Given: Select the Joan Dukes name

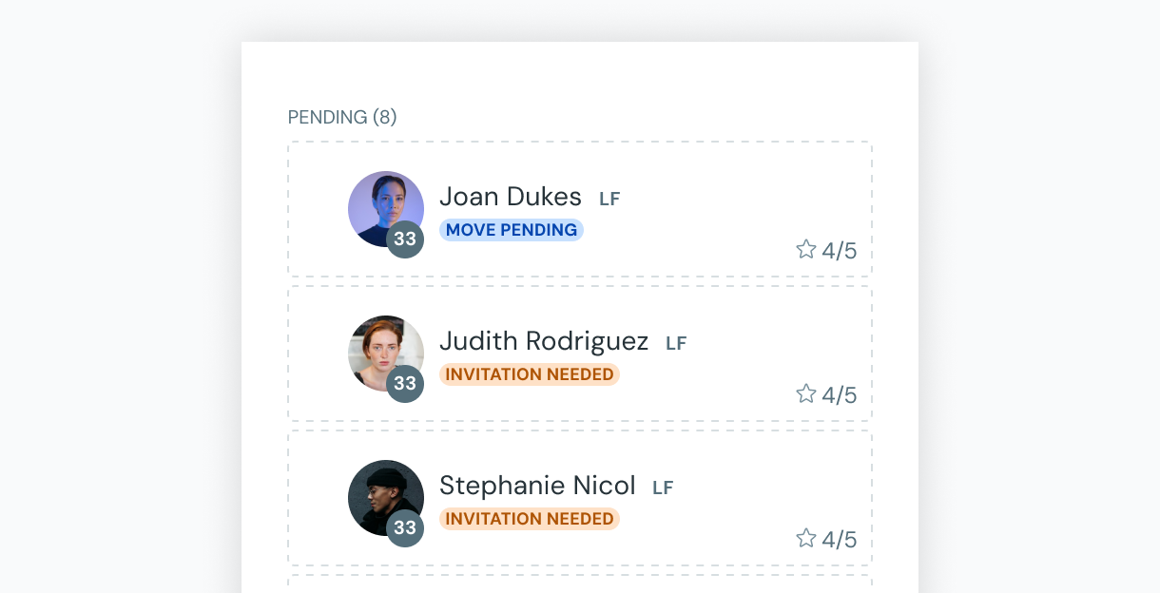Looking at the screenshot, I should point(511,197).
